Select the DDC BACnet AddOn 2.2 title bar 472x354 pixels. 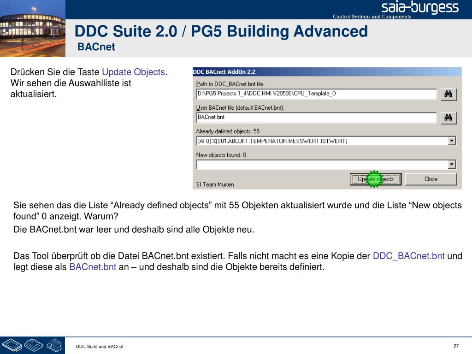(327, 71)
